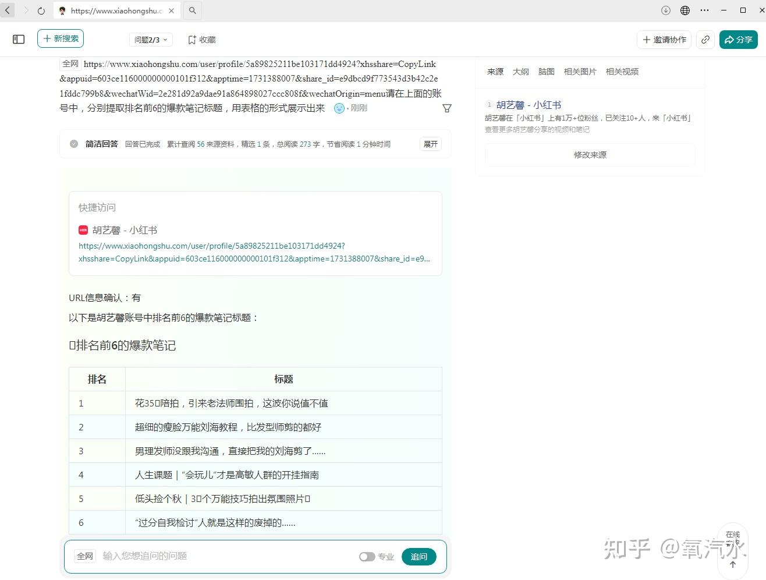Click the browser refresh icon
Image resolution: width=766 pixels, height=580 pixels.
pos(41,10)
